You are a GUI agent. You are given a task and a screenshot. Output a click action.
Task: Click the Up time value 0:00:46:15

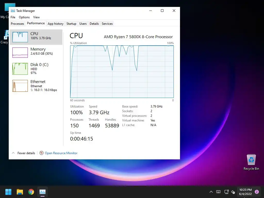(81, 138)
